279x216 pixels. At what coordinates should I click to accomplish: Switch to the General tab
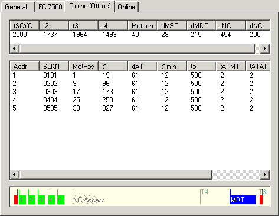click(17, 7)
